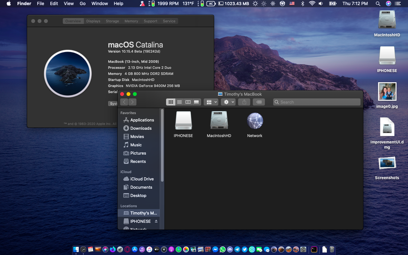This screenshot has height=255, width=408.
Task: Switch Finder to list view
Action: point(179,102)
